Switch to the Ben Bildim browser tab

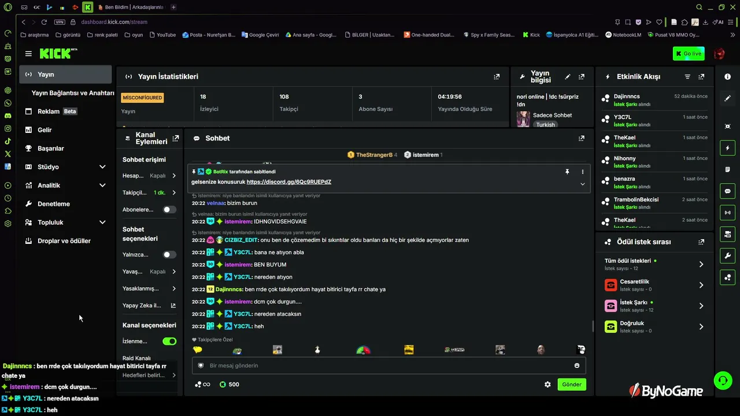click(x=130, y=7)
